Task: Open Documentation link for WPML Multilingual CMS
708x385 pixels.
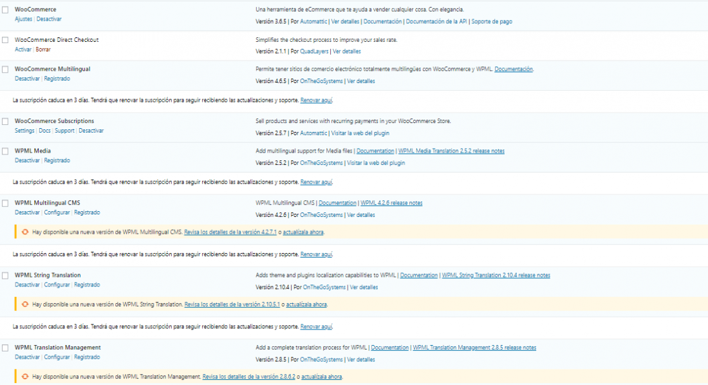Action: pos(337,203)
